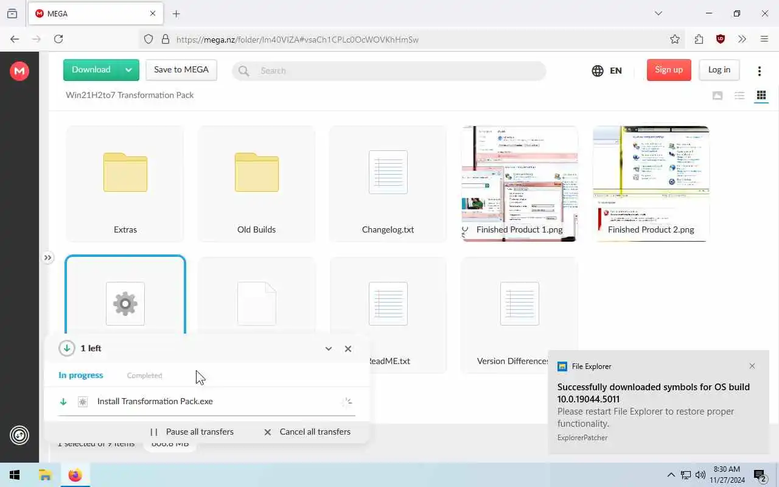Open the Old Builds folder
This screenshot has height=487, width=779.
click(x=257, y=184)
